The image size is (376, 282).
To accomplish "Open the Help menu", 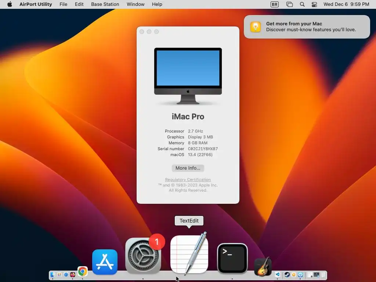I will tap(157, 4).
